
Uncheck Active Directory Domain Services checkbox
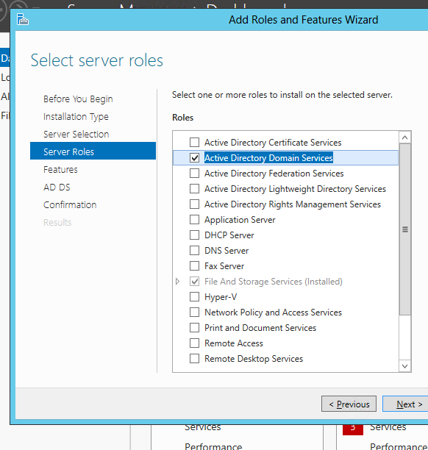(194, 158)
